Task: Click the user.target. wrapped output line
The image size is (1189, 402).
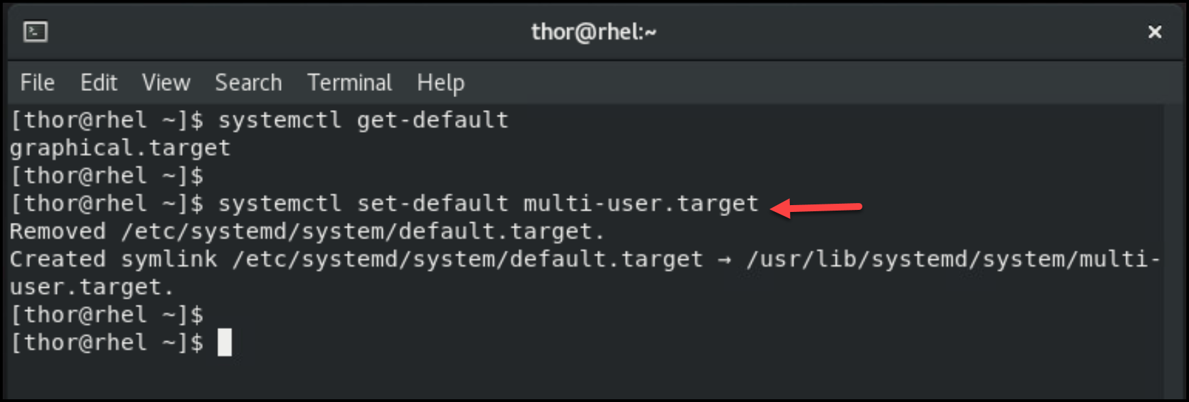Action: (92, 287)
